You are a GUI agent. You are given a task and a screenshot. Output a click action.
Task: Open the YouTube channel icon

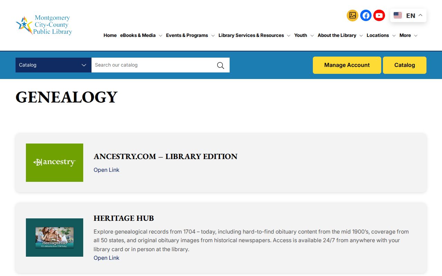click(x=379, y=16)
